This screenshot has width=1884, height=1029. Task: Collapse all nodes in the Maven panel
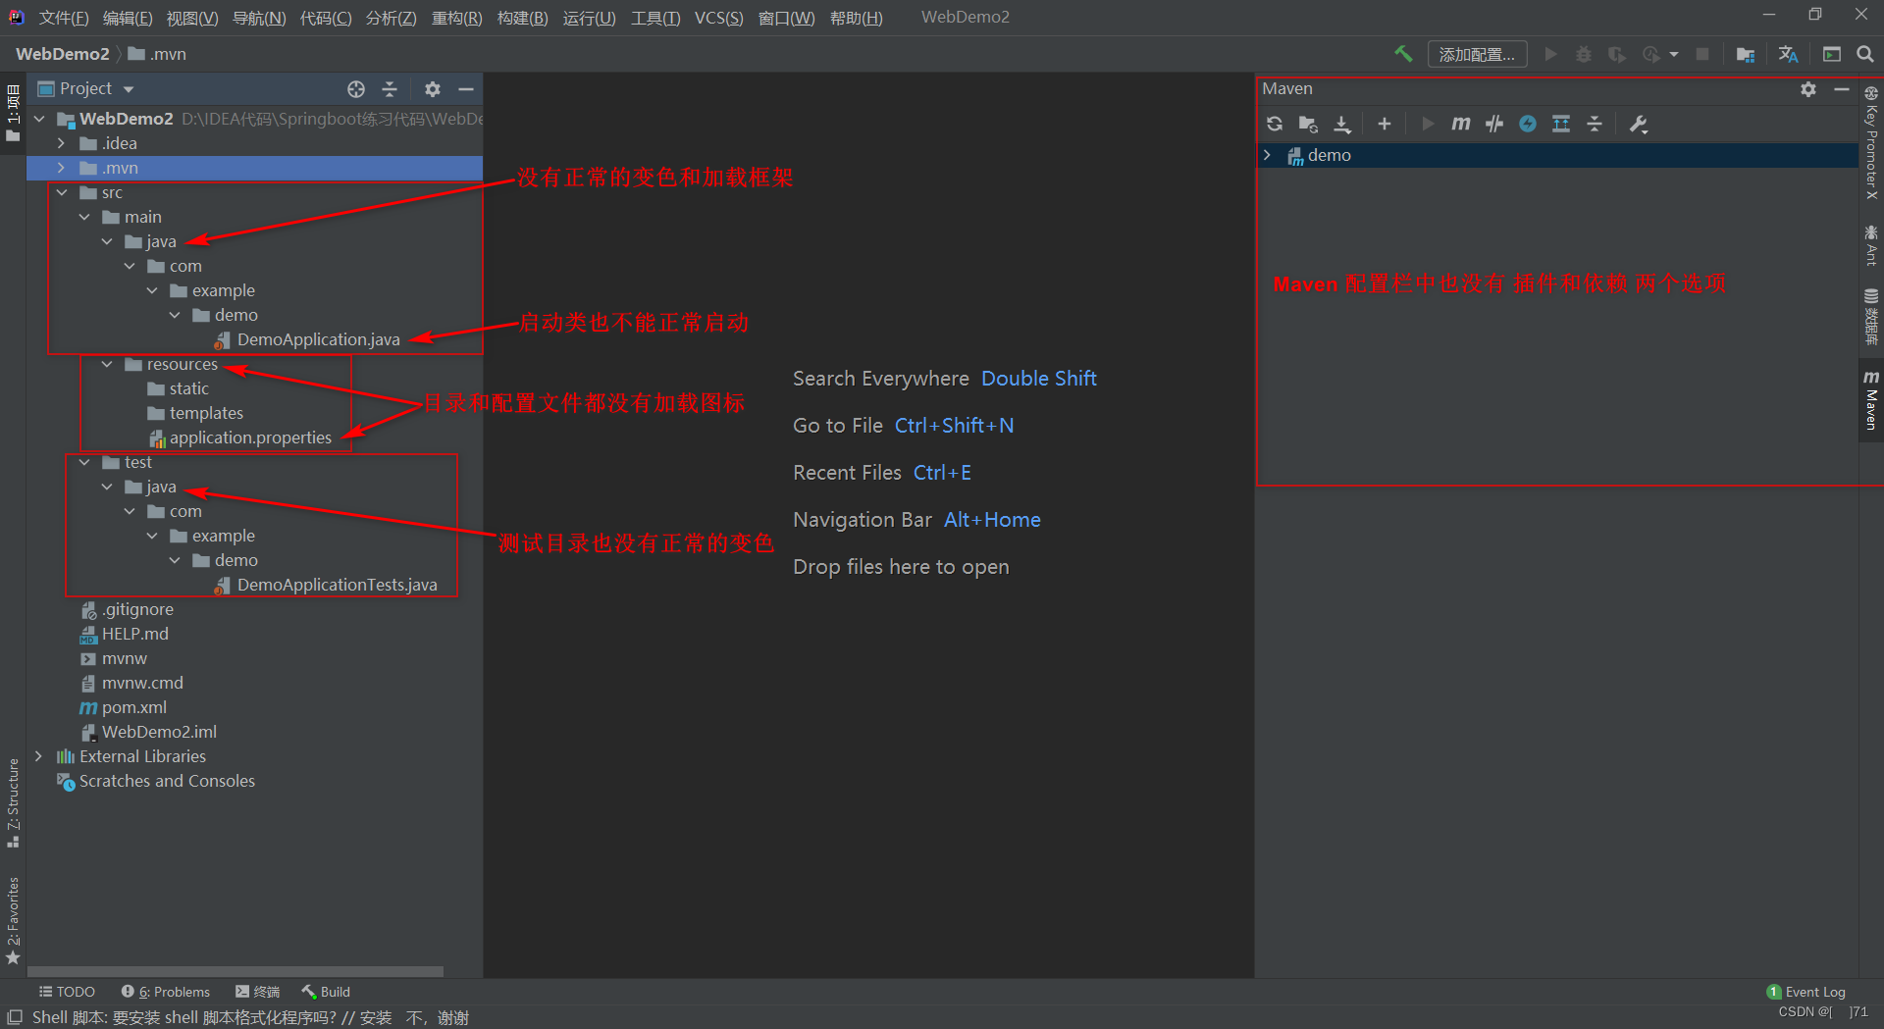(1595, 124)
